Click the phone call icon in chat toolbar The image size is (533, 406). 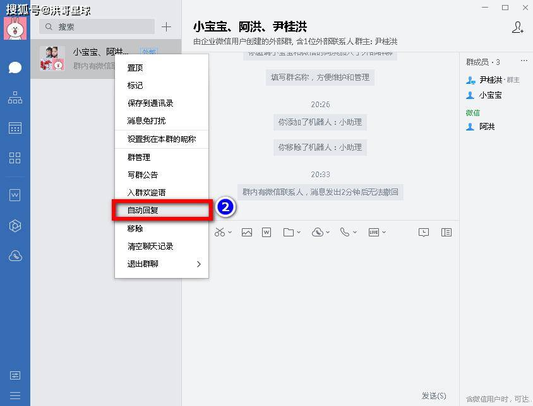tap(344, 233)
